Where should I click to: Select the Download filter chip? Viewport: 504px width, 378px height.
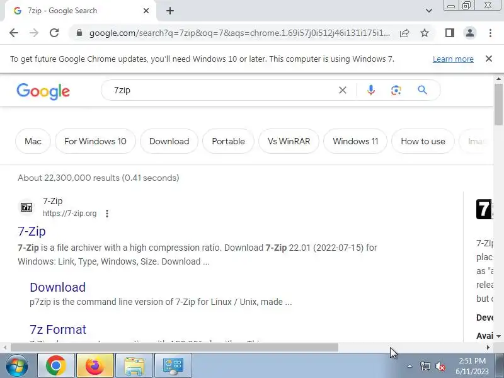pyautogui.click(x=169, y=141)
